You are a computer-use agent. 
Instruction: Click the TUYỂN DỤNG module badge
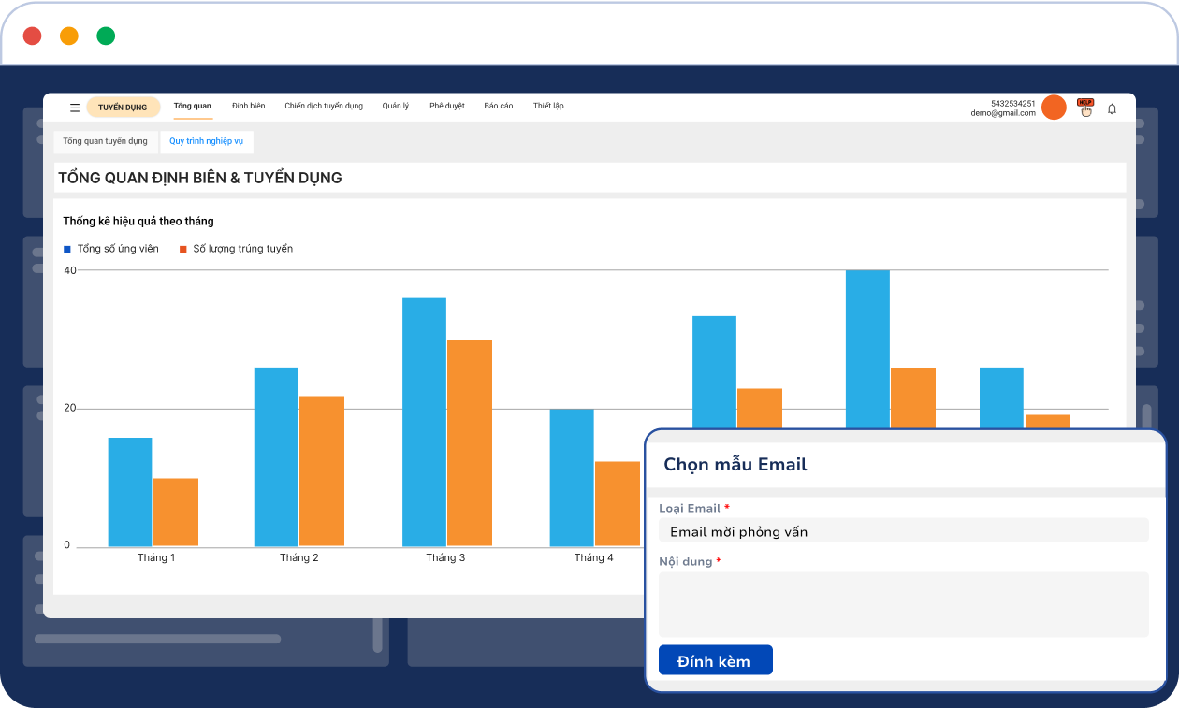point(123,108)
